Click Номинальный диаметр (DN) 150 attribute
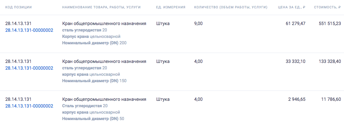Screen dimensions: 344x122 [x=94, y=81]
